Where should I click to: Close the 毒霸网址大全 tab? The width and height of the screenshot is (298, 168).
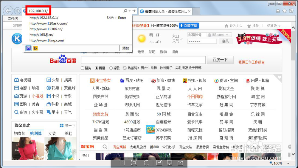tap(189, 11)
